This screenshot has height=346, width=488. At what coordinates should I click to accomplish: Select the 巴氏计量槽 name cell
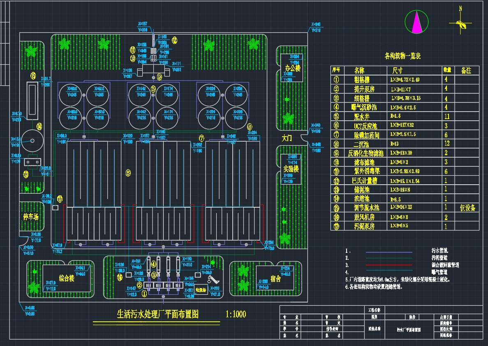click(364, 181)
